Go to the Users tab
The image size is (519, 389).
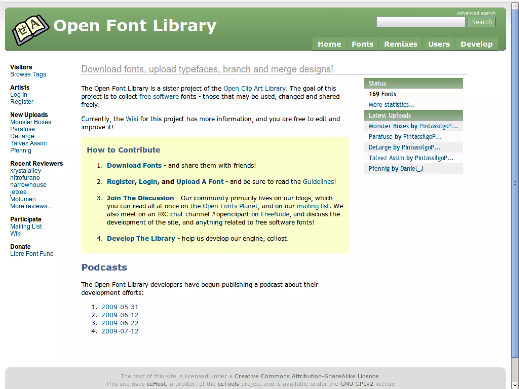click(x=439, y=44)
